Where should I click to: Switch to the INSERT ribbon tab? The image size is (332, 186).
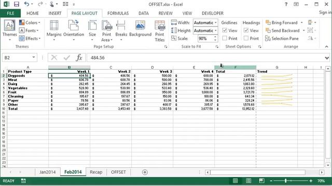click(55, 13)
